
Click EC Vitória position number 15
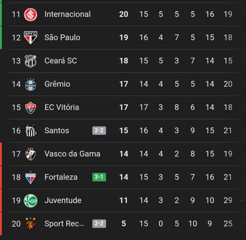16,107
